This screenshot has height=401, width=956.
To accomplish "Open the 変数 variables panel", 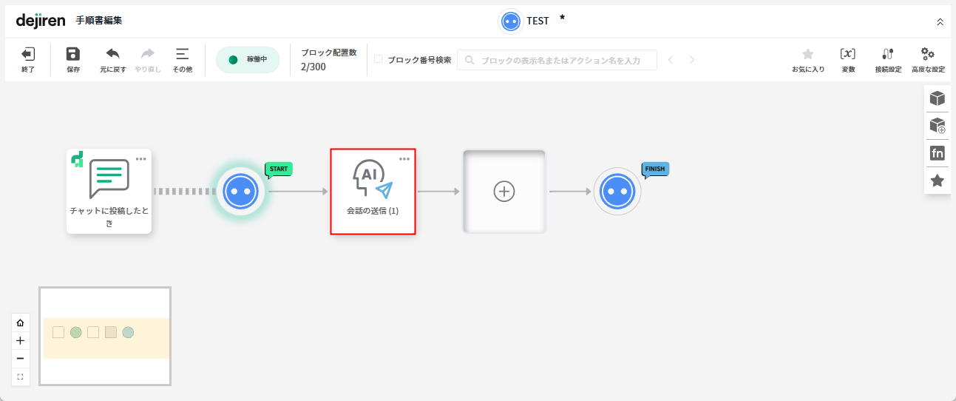I will pos(848,55).
